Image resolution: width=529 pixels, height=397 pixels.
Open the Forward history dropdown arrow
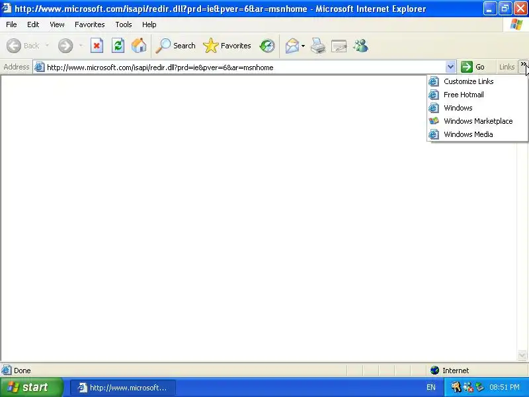(x=81, y=46)
